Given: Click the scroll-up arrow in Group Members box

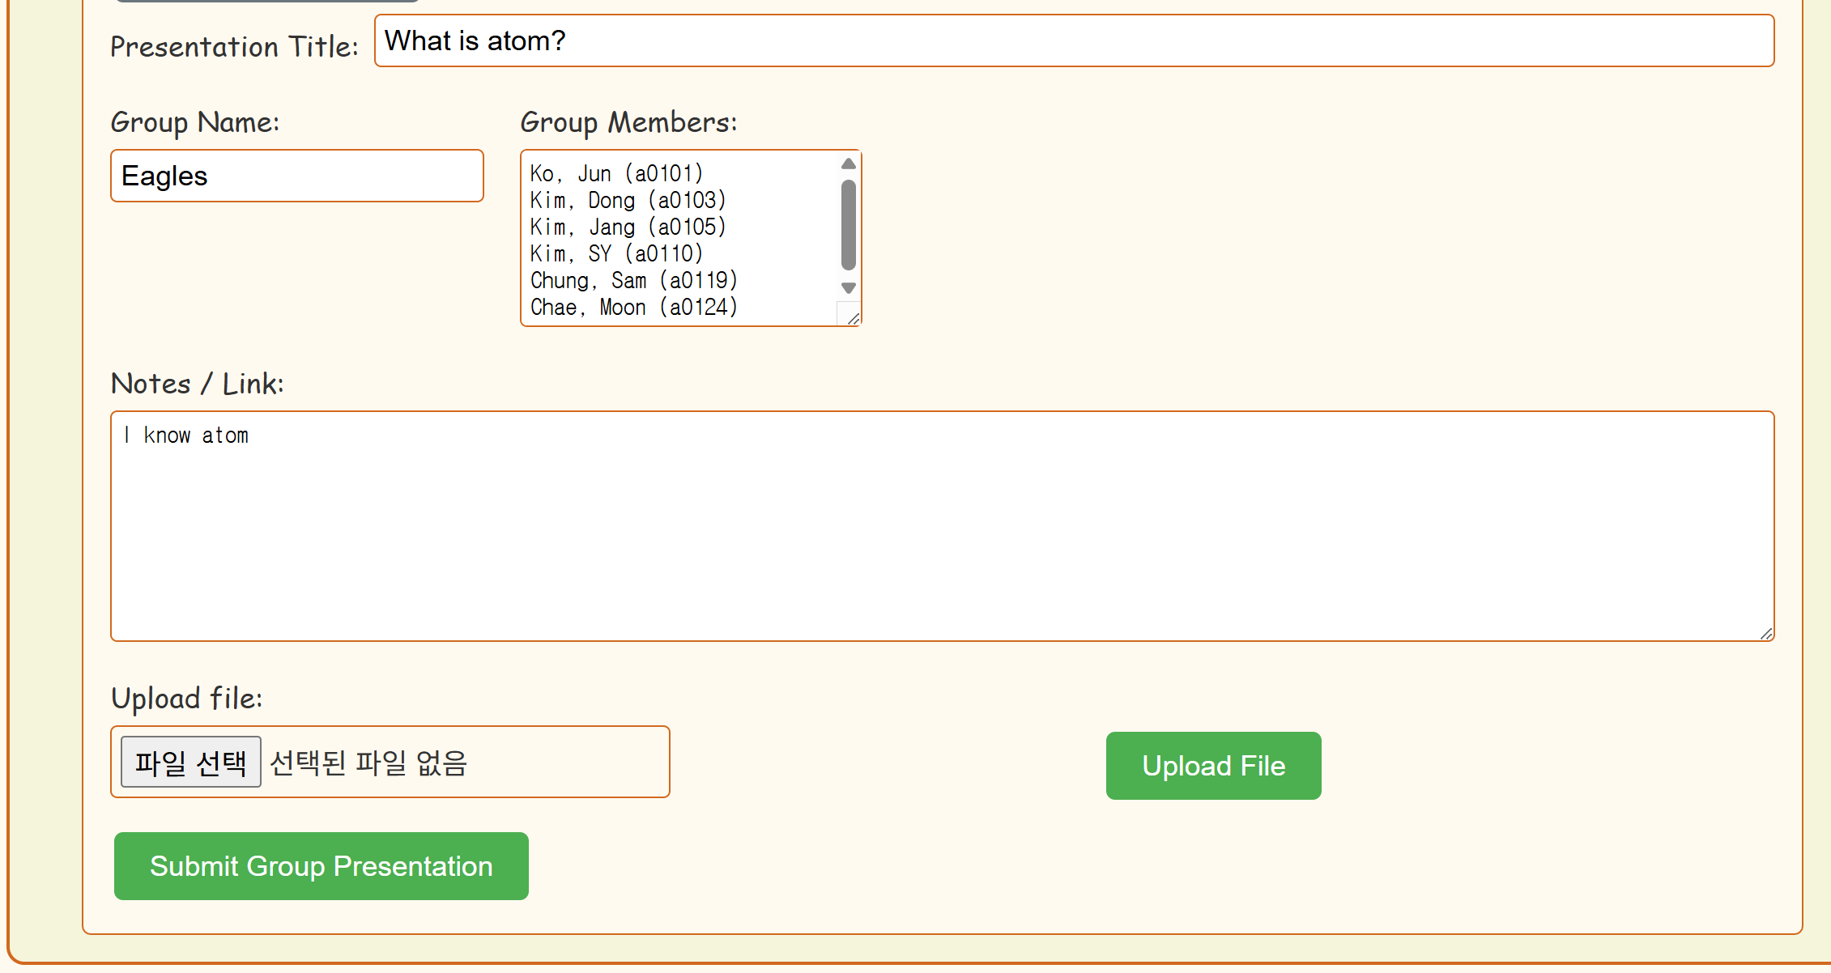Looking at the screenshot, I should pyautogui.click(x=848, y=164).
